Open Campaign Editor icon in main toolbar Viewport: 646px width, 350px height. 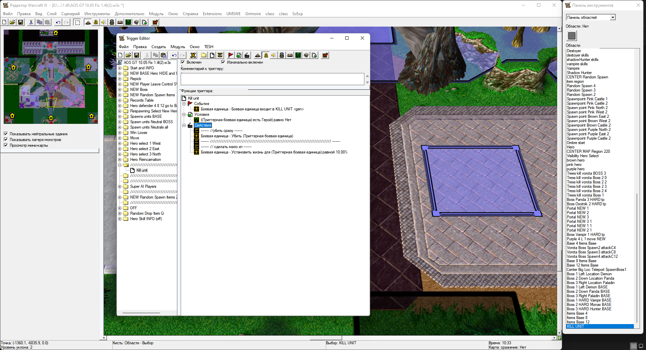pos(120,22)
